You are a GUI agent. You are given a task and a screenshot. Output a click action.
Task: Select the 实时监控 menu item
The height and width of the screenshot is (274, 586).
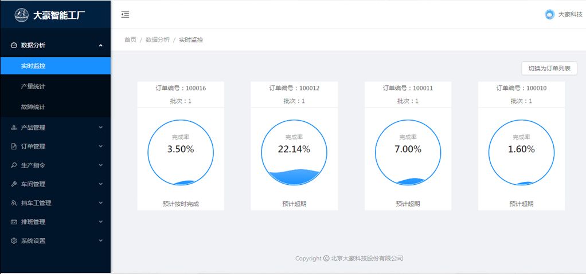33,66
